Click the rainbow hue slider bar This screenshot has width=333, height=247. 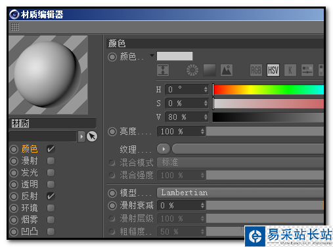pyautogui.click(x=269, y=90)
